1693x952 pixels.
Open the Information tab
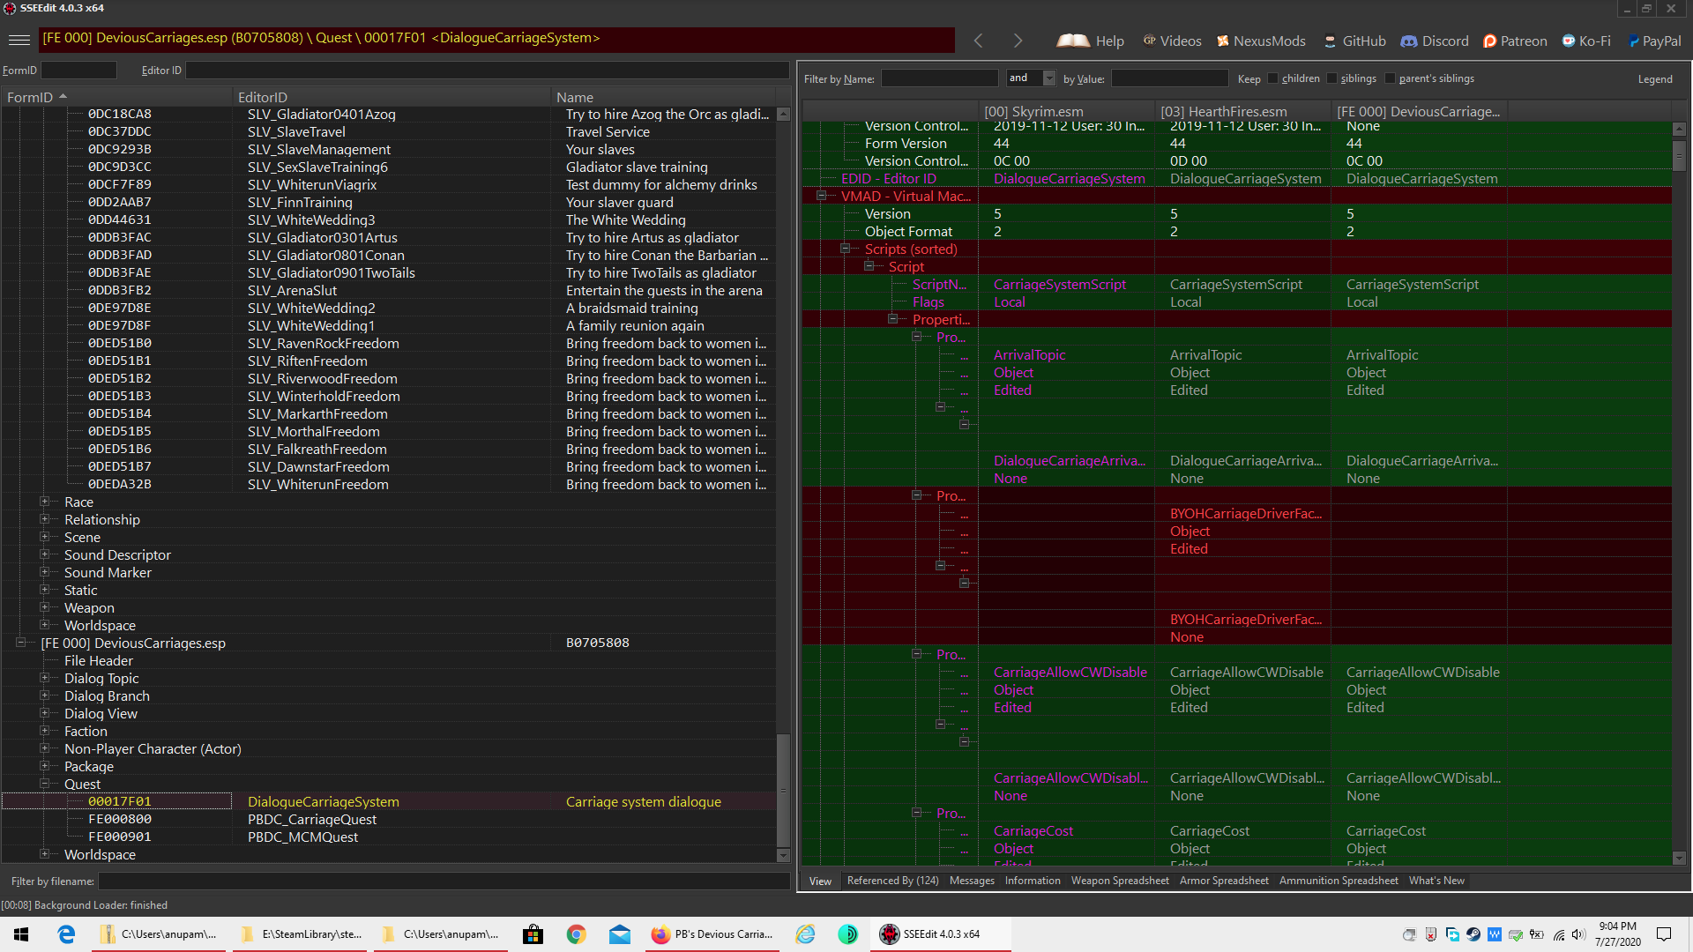[x=1033, y=881]
